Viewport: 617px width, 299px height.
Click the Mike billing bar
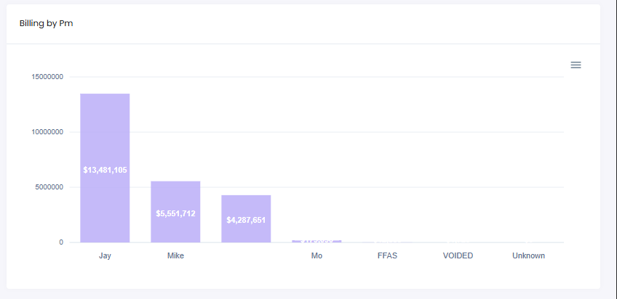pyautogui.click(x=175, y=196)
